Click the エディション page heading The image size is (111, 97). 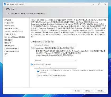[11, 9]
